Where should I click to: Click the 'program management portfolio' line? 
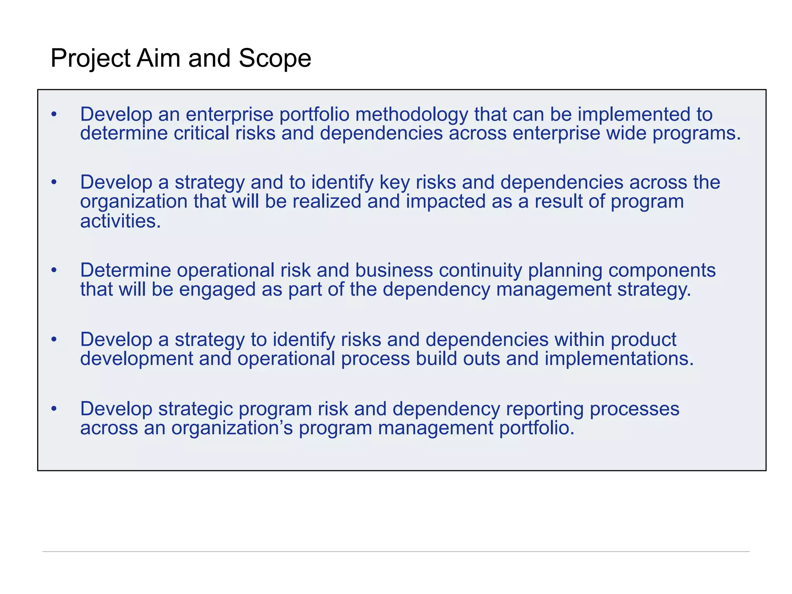328,428
